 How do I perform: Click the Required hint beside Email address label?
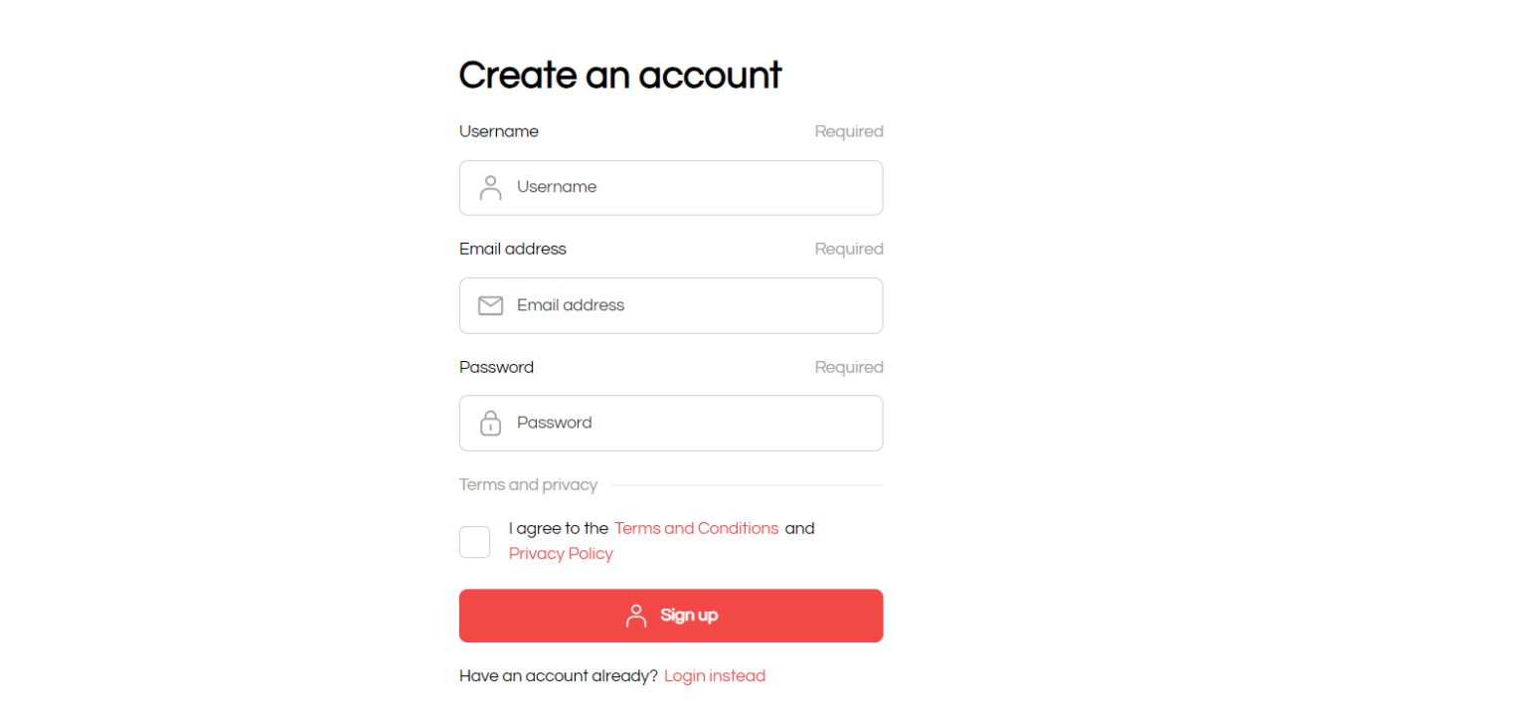(x=849, y=249)
